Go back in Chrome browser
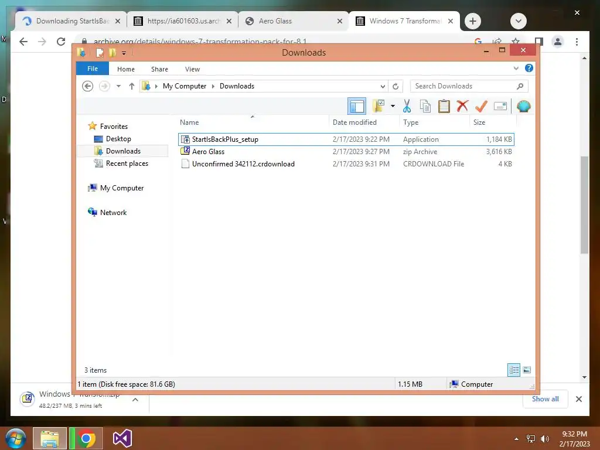Image resolution: width=600 pixels, height=450 pixels. click(23, 42)
